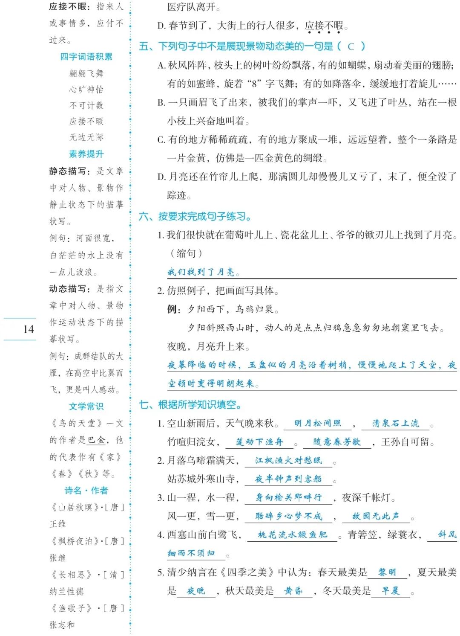
Task: Click option B starting 一只画眉飞了出来
Action: point(307,112)
